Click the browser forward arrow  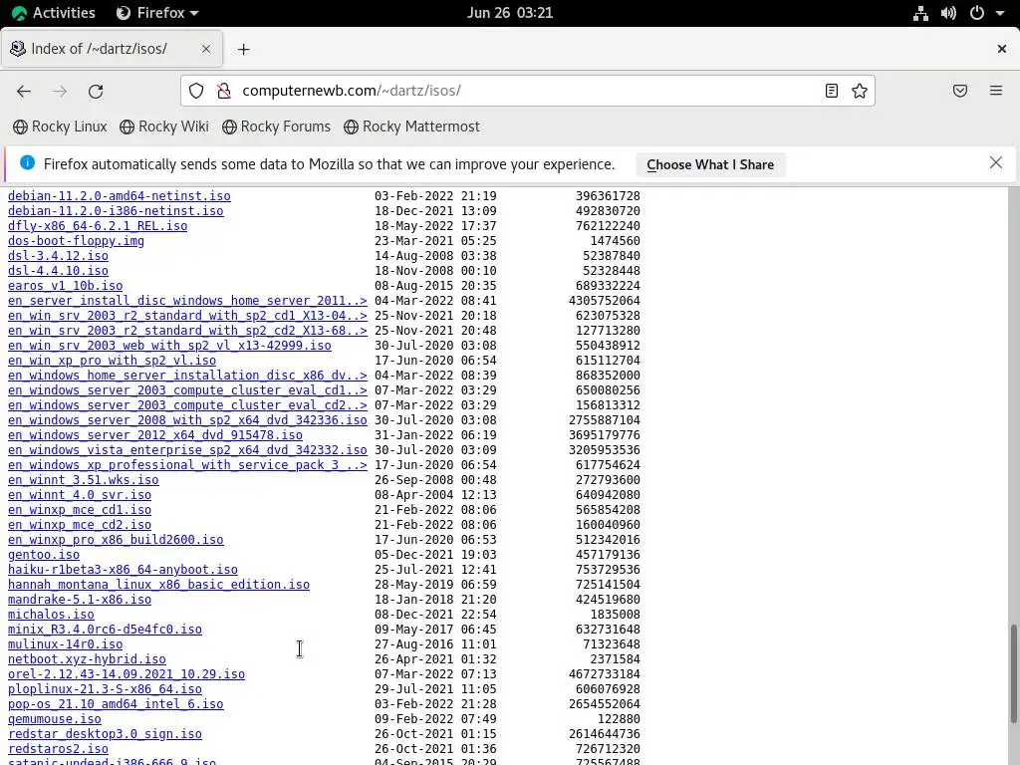[x=60, y=91]
